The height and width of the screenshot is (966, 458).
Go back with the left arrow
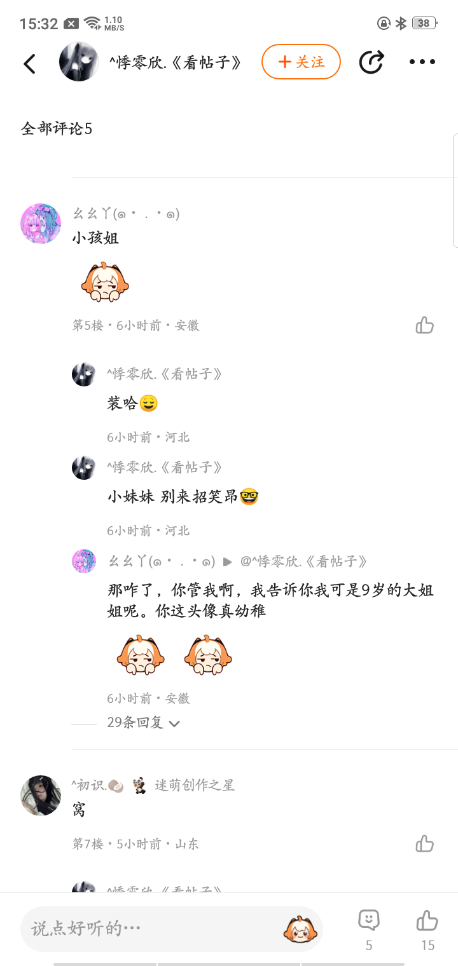[x=29, y=63]
